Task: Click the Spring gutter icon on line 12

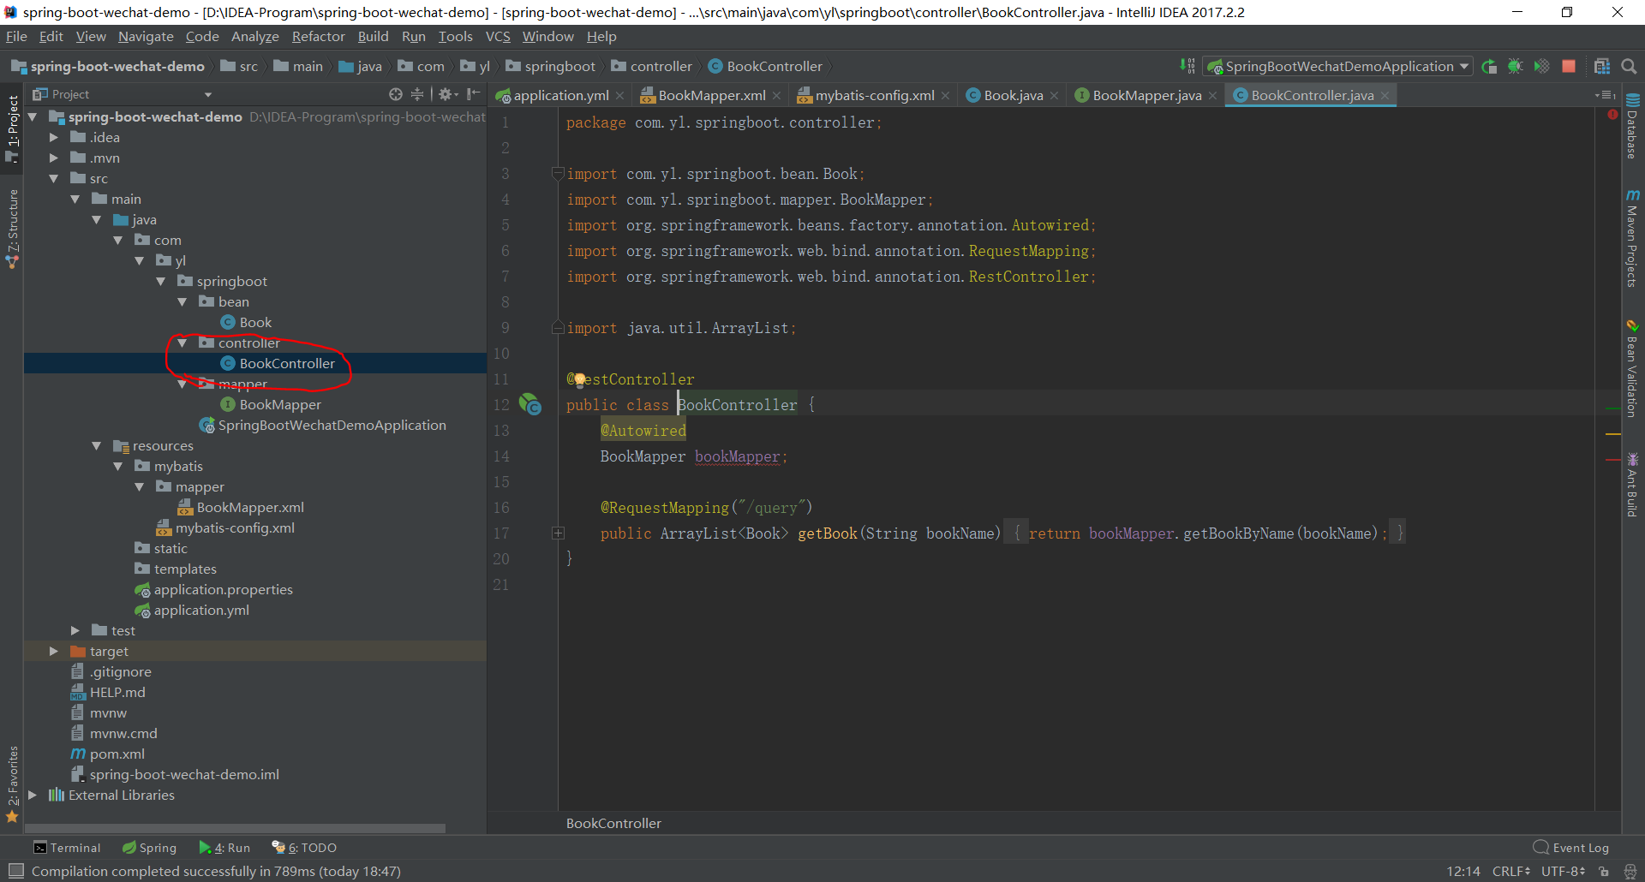Action: coord(530,404)
